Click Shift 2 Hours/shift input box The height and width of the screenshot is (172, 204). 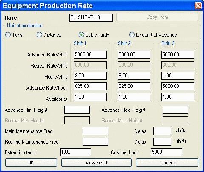[134, 76]
